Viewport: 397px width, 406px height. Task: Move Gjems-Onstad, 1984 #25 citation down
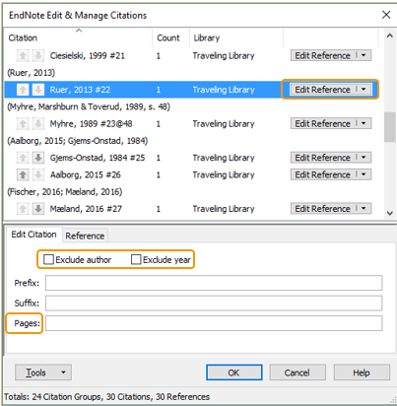pos(38,158)
